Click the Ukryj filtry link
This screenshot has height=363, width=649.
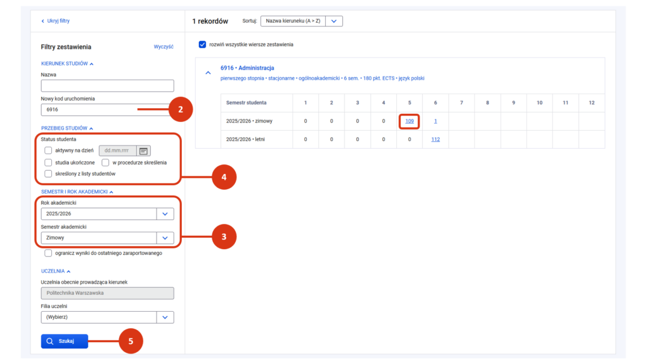point(56,21)
